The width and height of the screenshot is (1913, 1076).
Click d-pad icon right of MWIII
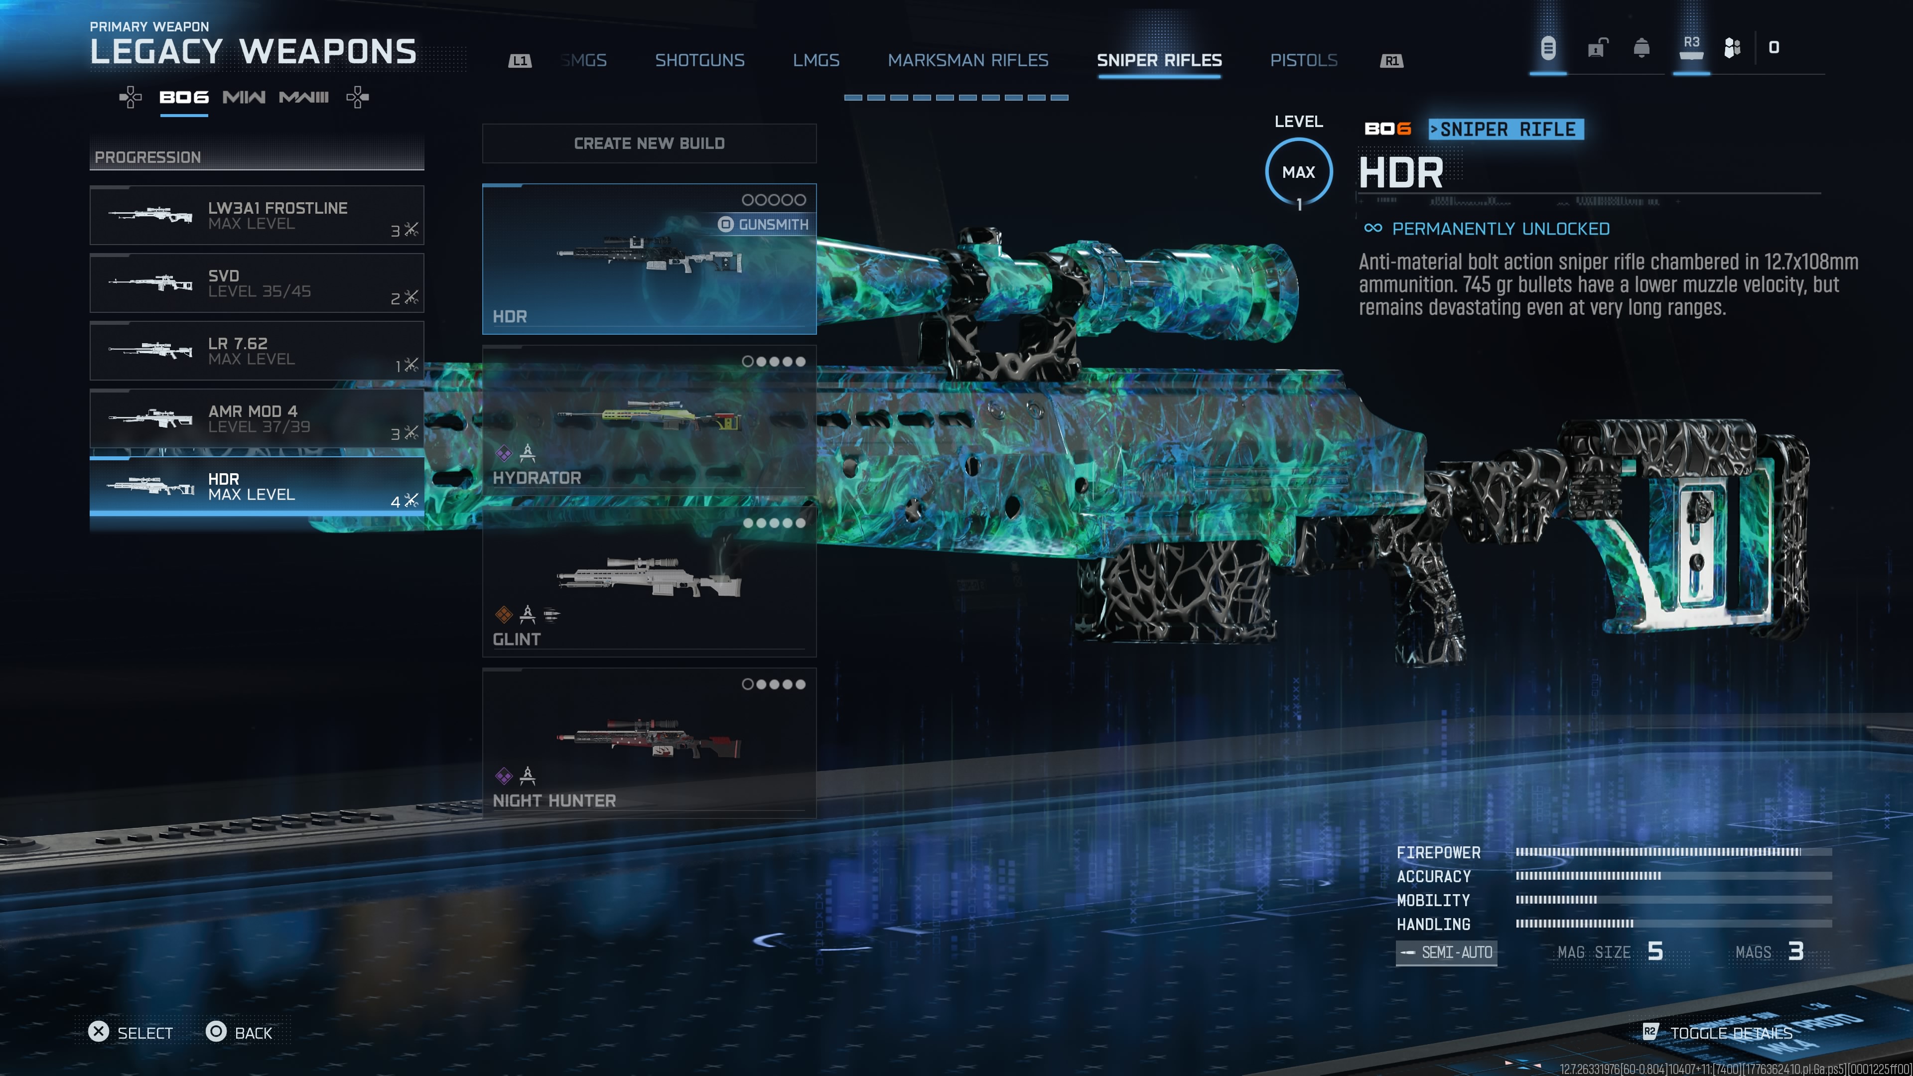357,97
